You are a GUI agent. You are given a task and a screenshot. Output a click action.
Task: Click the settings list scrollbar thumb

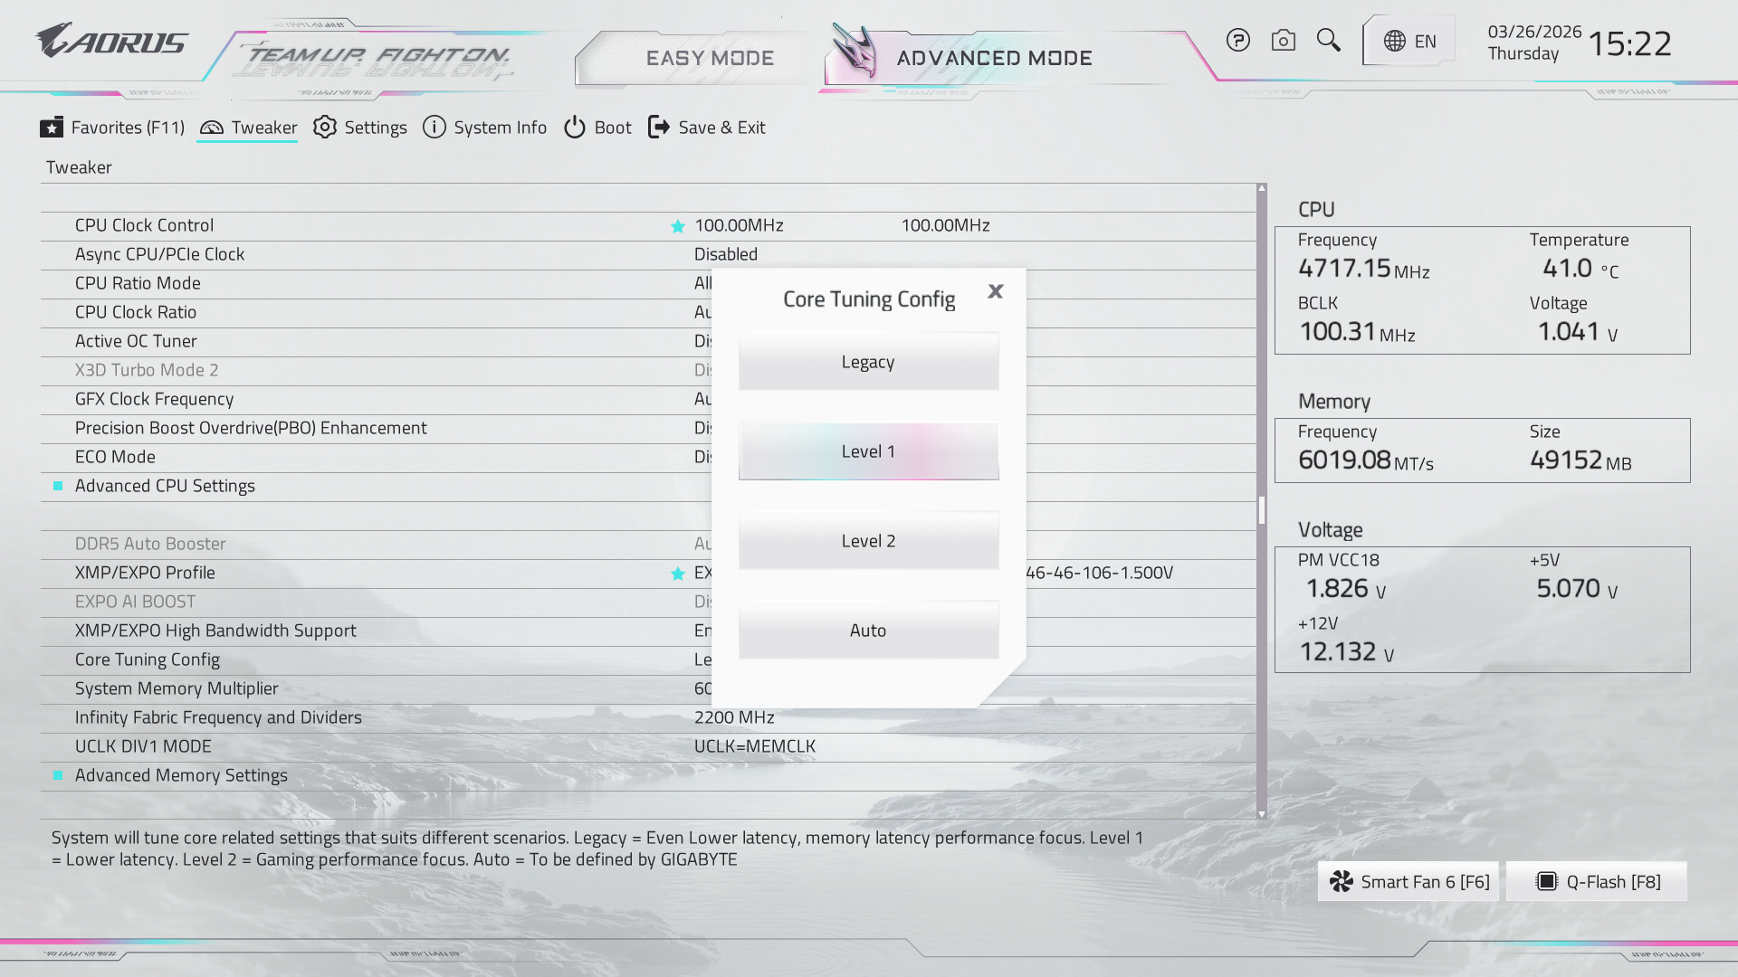point(1262,510)
